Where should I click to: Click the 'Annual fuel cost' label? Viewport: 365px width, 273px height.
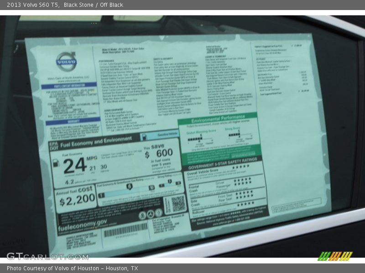74,191
